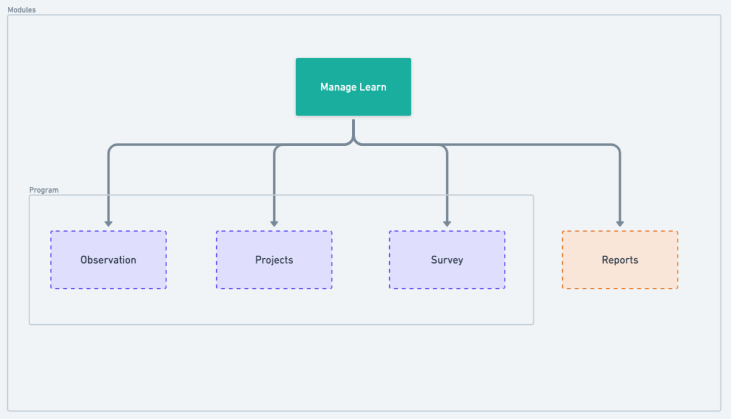Select the Projects module box
The image size is (731, 419).
pos(274,260)
